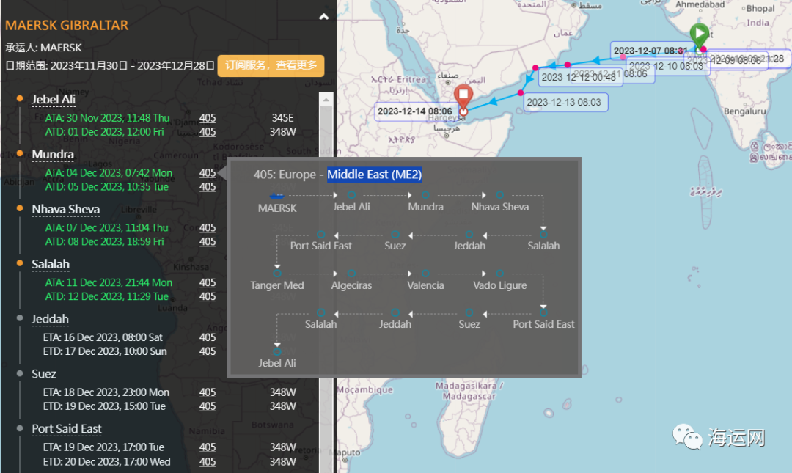Click the red stop marker near Hargeysa
The width and height of the screenshot is (792, 473).
pos(463,97)
